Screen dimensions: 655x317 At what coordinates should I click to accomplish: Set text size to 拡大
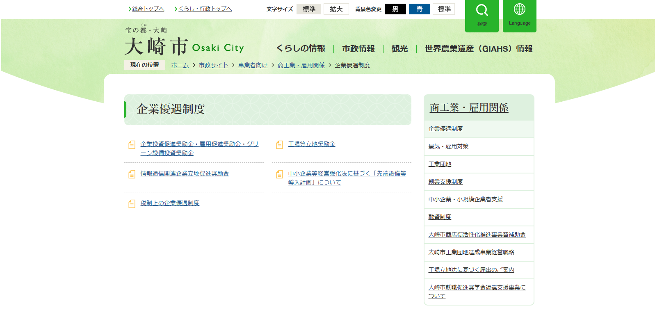(x=336, y=9)
